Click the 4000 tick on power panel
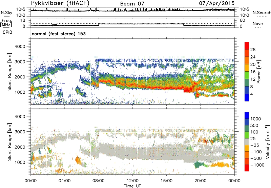This screenshot has height=188, width=271. click(x=20, y=46)
